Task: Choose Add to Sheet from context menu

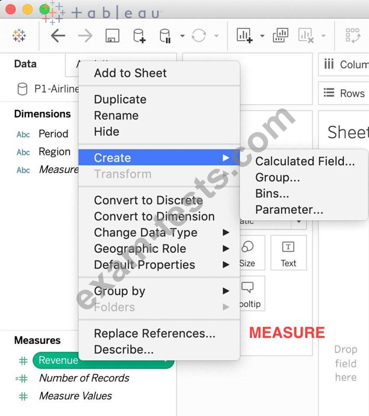Action: 130,73
